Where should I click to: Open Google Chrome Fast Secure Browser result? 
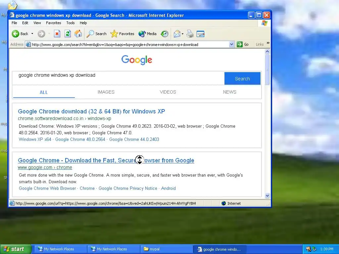pyautogui.click(x=106, y=160)
